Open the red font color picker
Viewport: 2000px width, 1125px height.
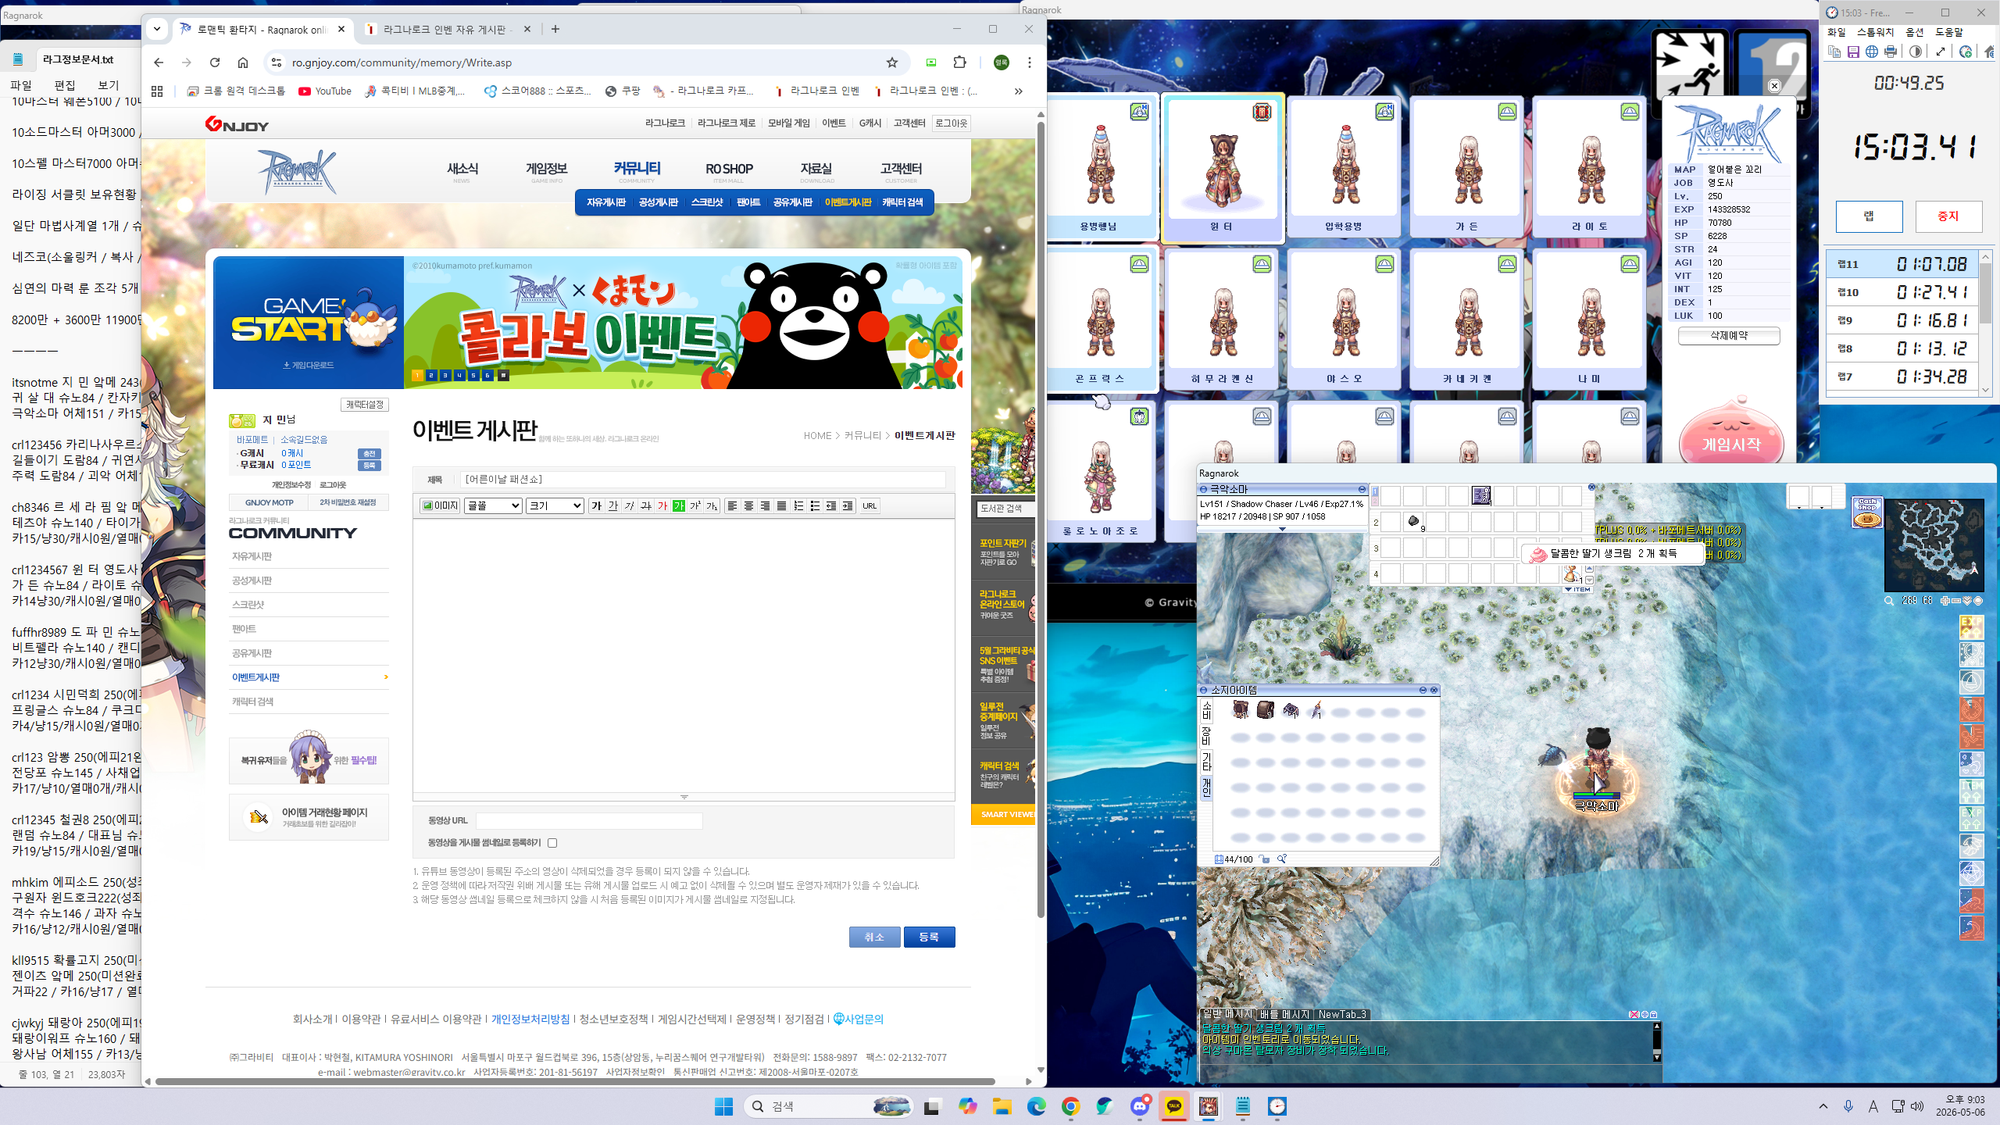coord(662,506)
